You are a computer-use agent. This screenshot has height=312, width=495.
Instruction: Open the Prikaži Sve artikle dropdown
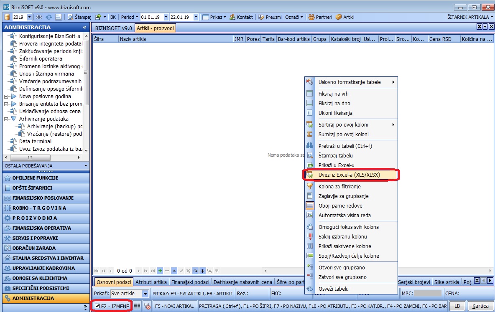[145, 294]
